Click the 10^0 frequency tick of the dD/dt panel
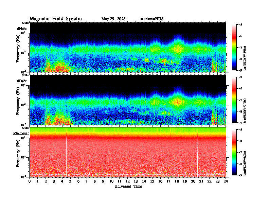 [23, 105]
